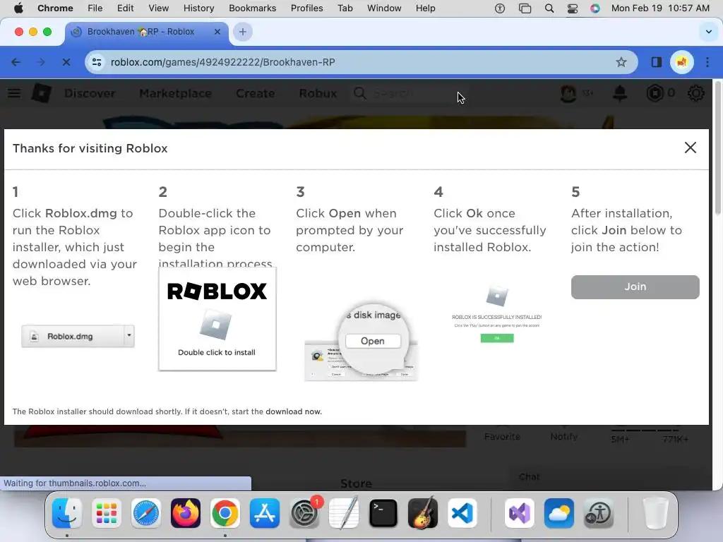723x542 pixels.
Task: Close the Brookhaven RP tab
Action: click(x=217, y=32)
